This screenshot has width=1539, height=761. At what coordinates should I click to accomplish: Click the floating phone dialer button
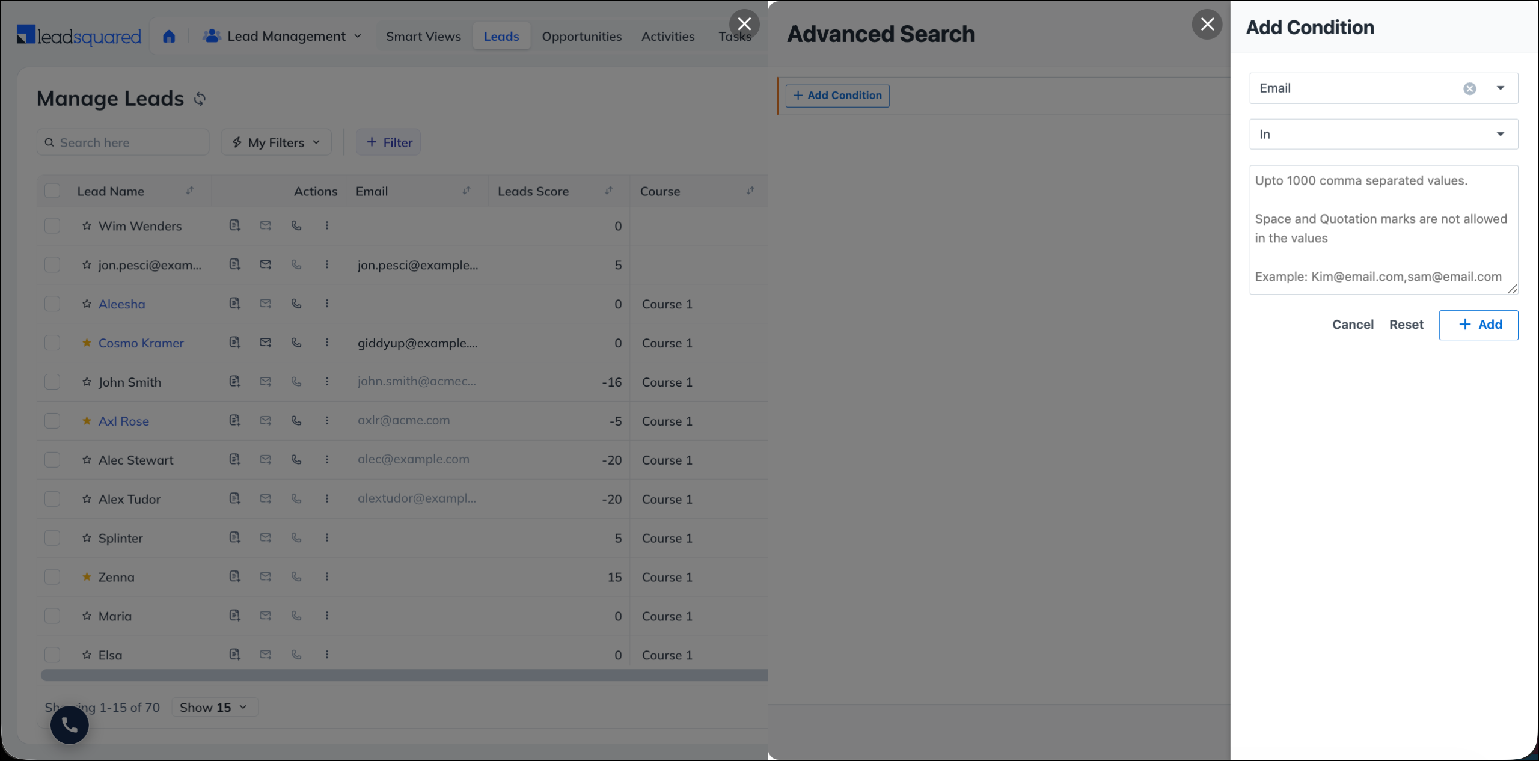(70, 725)
